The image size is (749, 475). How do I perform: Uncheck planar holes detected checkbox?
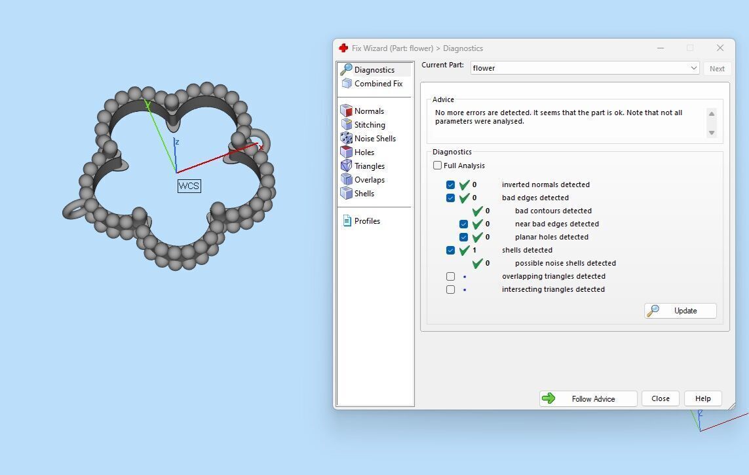(x=463, y=237)
